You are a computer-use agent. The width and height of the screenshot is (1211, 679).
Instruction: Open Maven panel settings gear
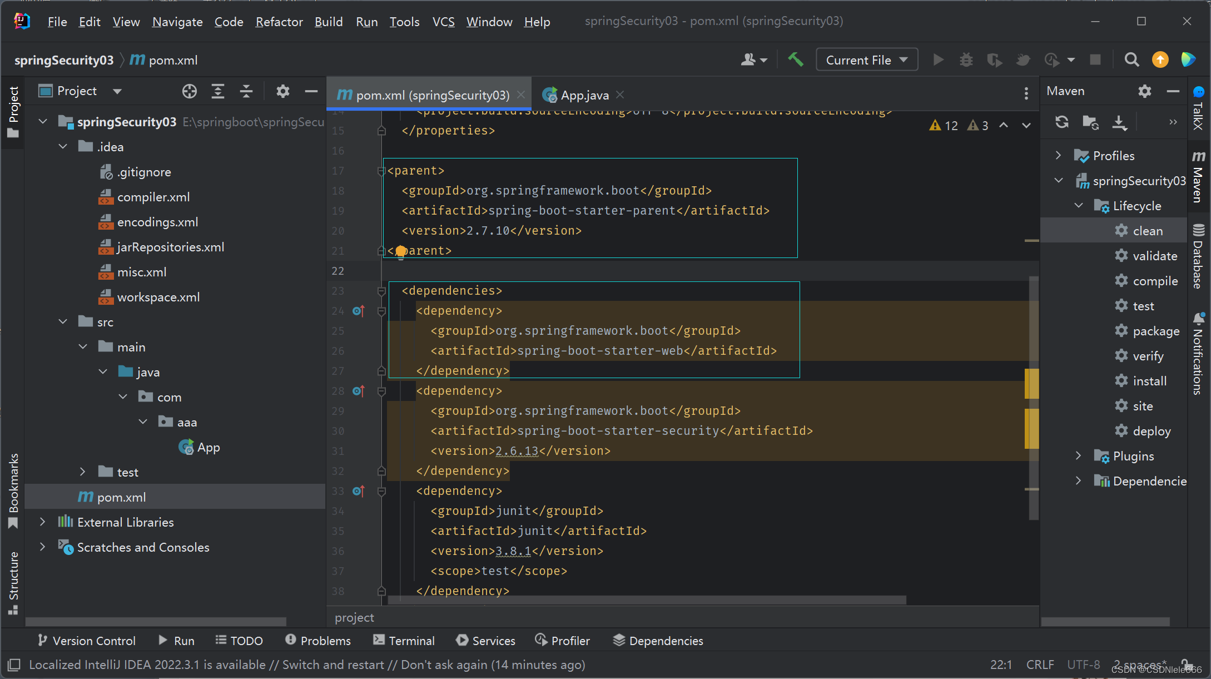coord(1144,91)
